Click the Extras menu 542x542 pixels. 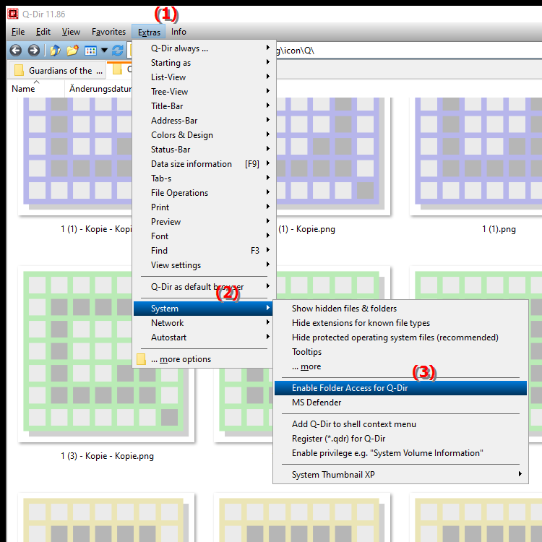pos(149,32)
